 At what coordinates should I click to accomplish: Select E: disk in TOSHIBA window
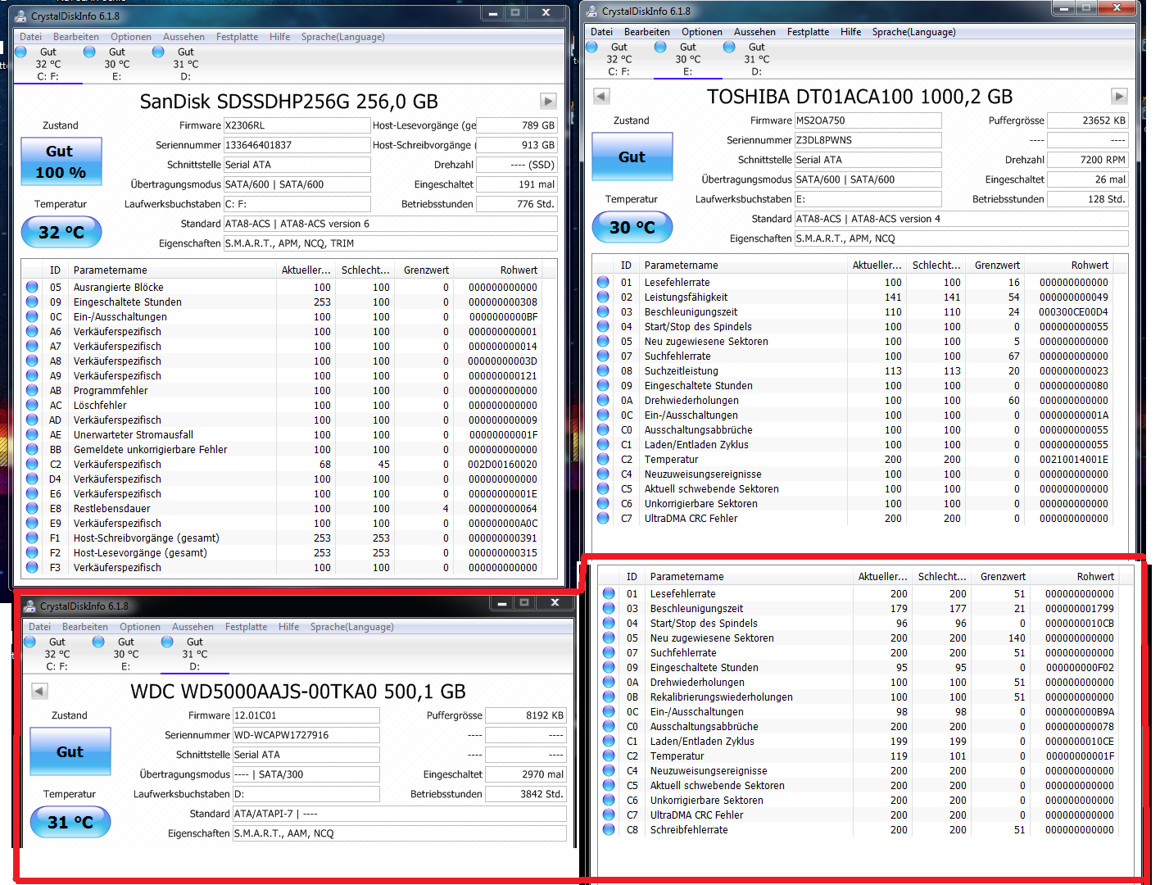tap(687, 59)
